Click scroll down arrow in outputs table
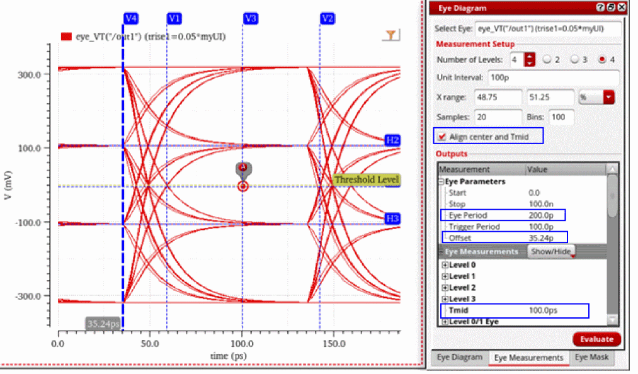This screenshot has width=638, height=374. click(612, 320)
